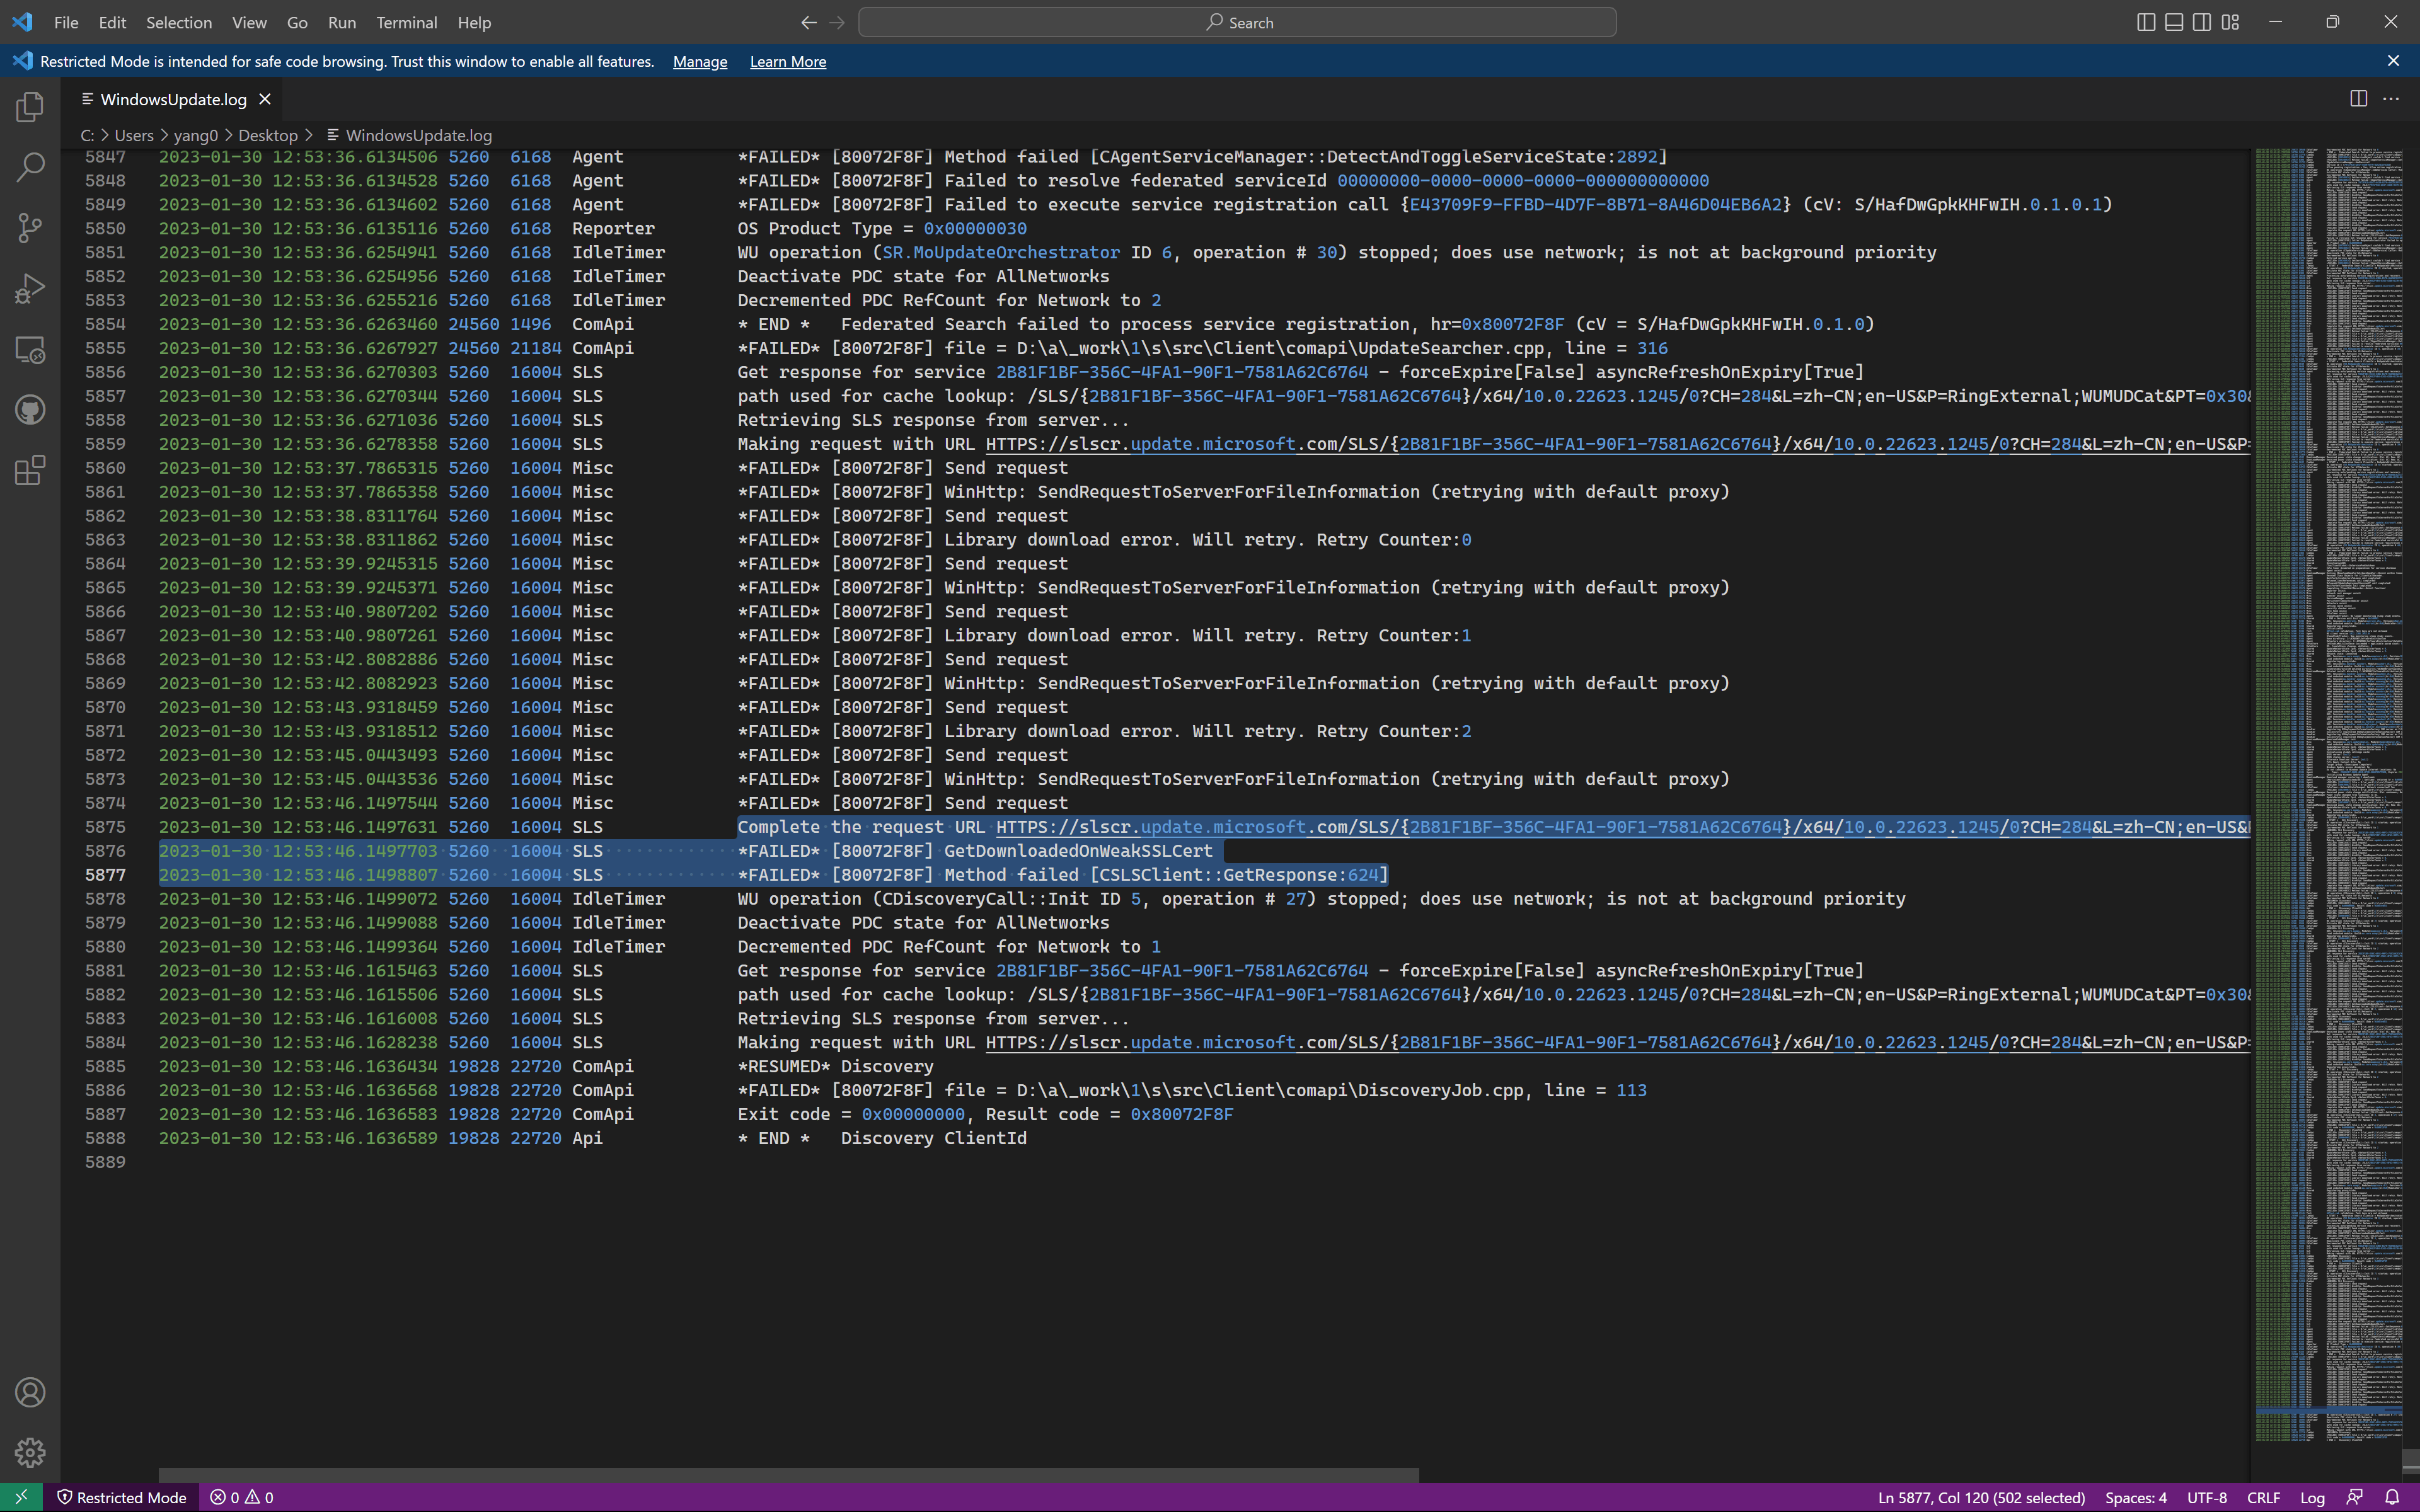
Task: Open the Extensions view
Action: pyautogui.click(x=30, y=470)
